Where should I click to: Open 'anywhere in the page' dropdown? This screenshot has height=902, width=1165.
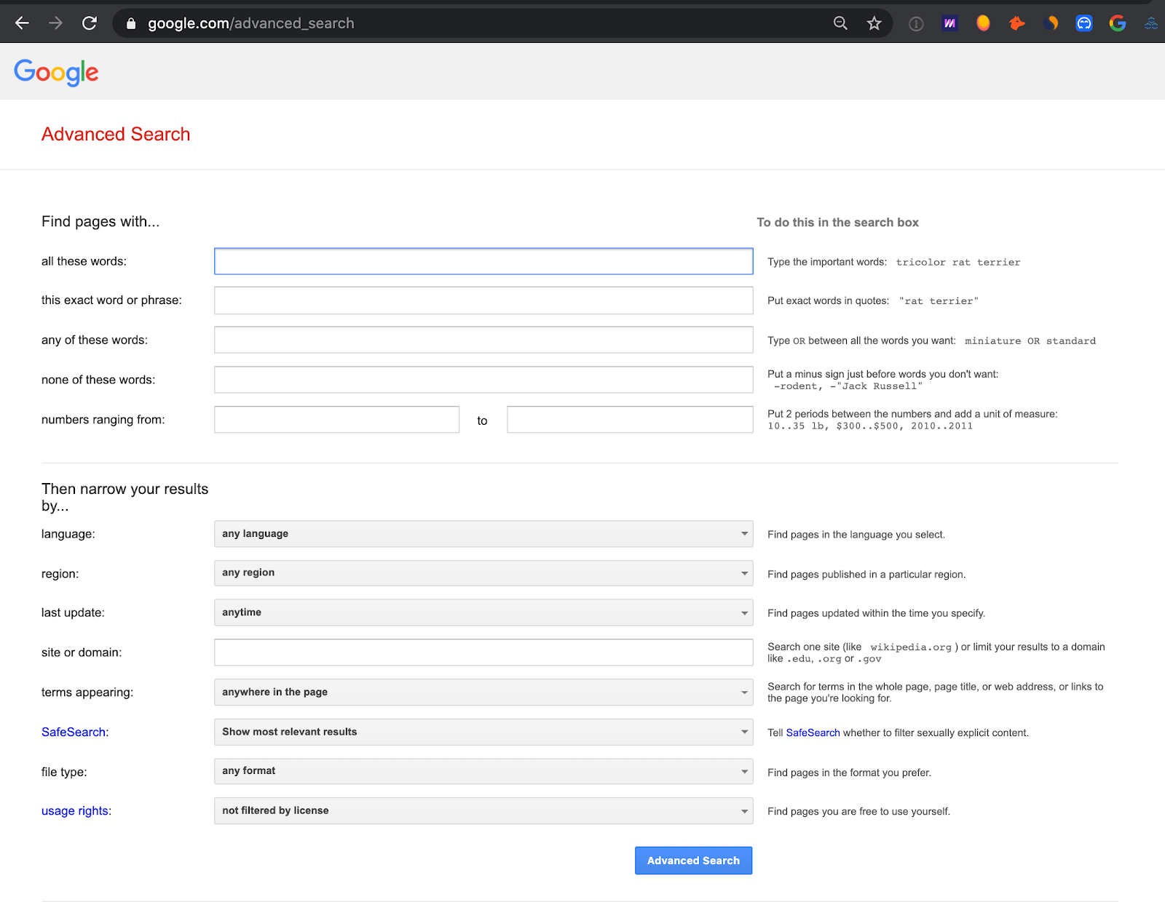point(483,692)
